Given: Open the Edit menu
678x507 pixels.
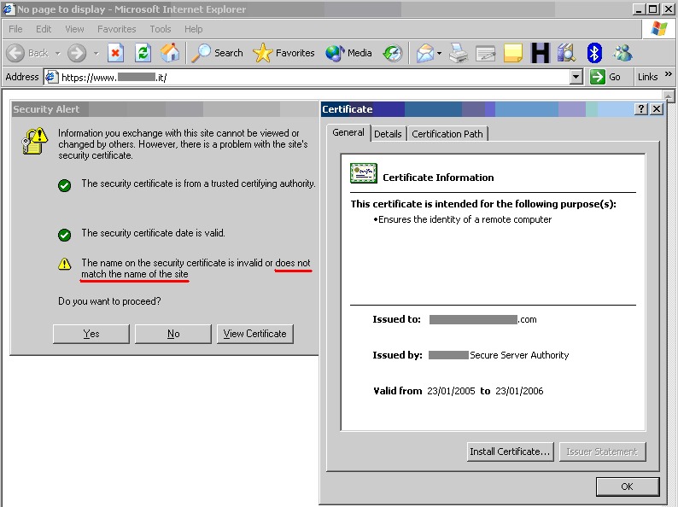Looking at the screenshot, I should point(44,29).
